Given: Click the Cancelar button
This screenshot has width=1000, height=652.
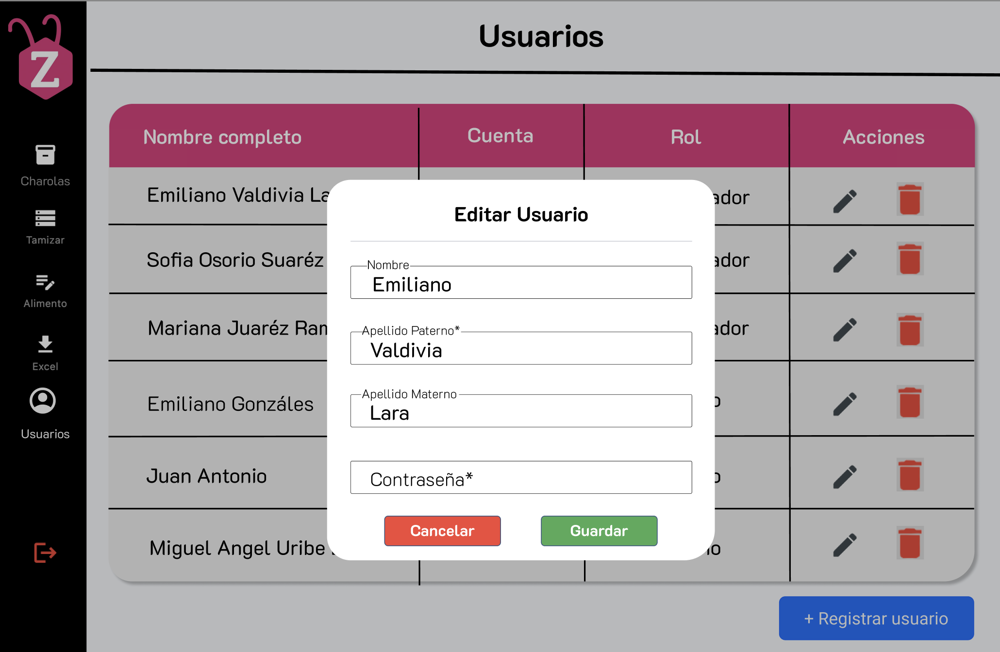Looking at the screenshot, I should [442, 531].
